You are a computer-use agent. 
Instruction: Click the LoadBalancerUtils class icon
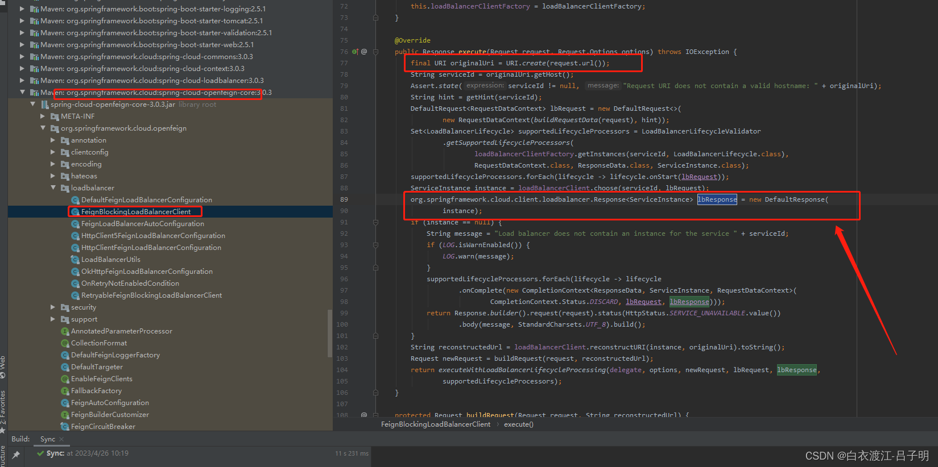pyautogui.click(x=75, y=260)
